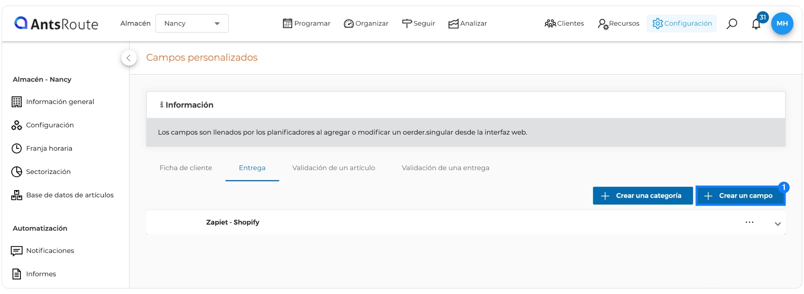
Task: Expand the Zapiet - Shopify category chevron
Action: pyautogui.click(x=778, y=224)
